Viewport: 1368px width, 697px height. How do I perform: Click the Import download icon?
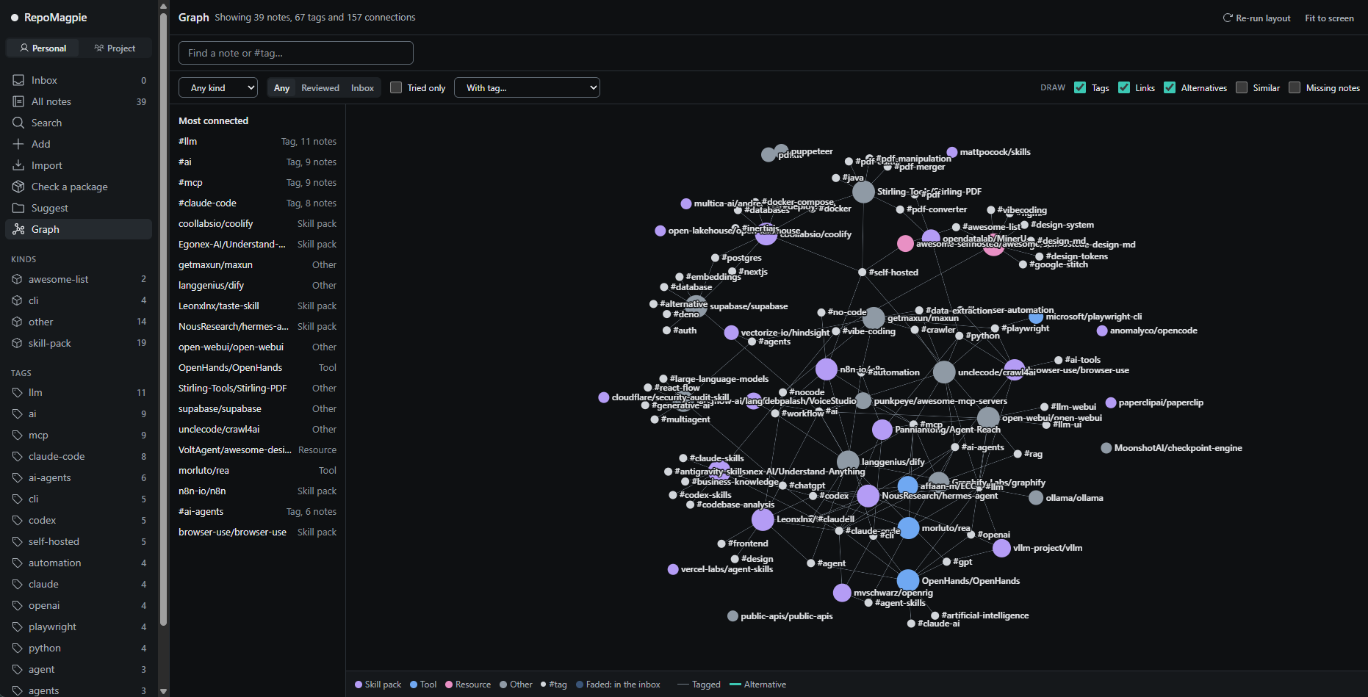click(18, 165)
